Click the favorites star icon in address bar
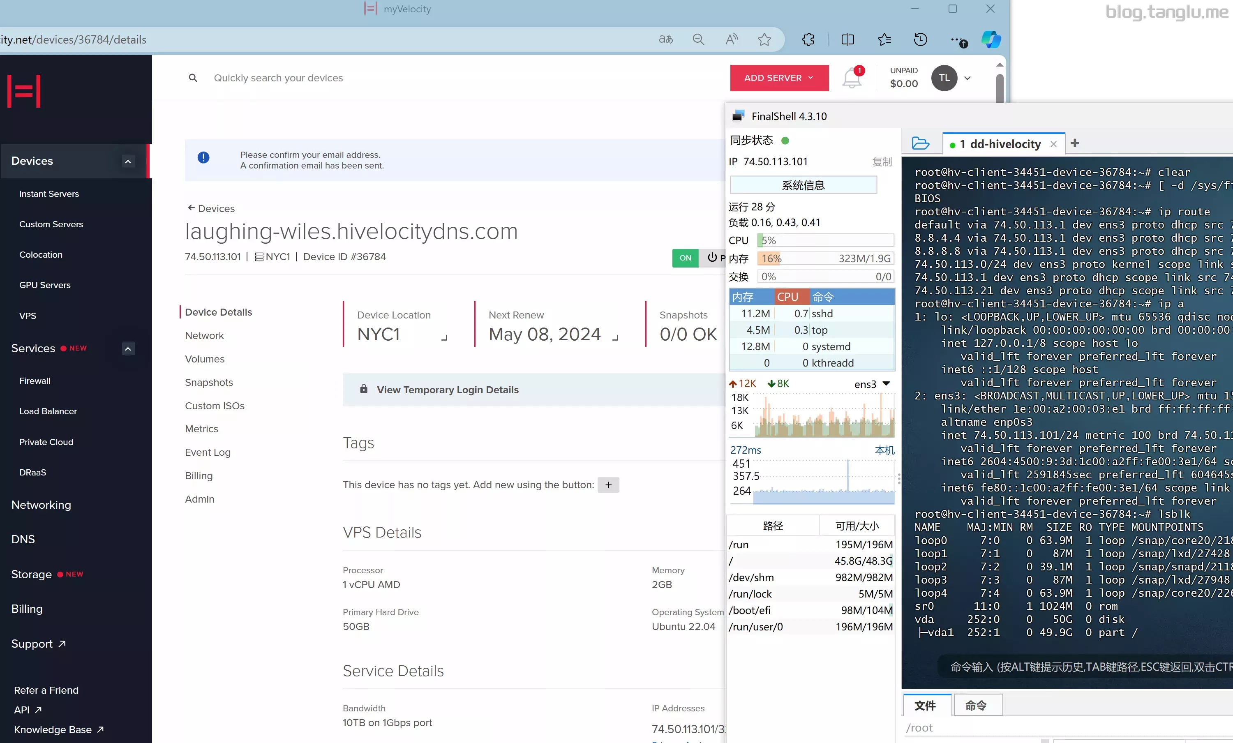 764,39
